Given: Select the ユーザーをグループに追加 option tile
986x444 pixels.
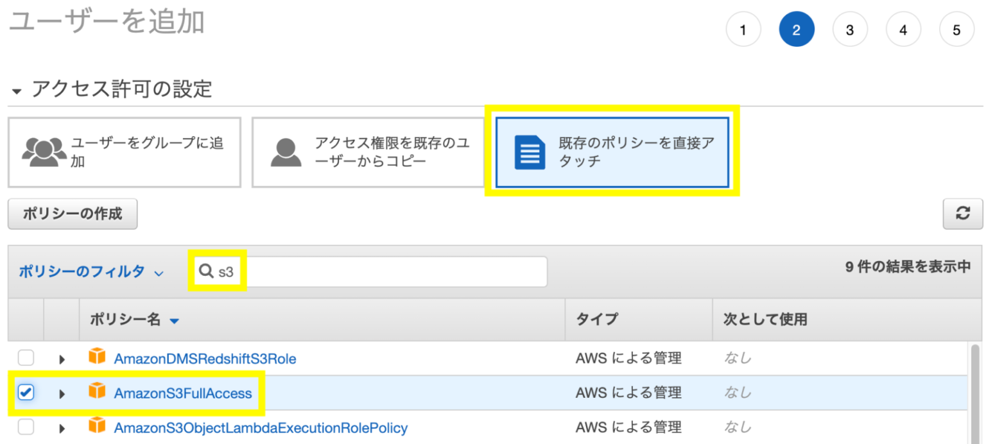Looking at the screenshot, I should click(x=124, y=151).
